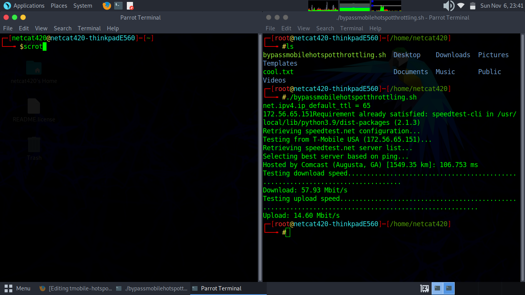Open View menu in the bypassmobilehotspotthrottling.sh terminal
Viewport: 525px width, 295px height.
pos(304,28)
